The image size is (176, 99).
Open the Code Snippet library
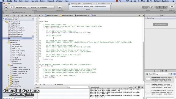(x=158, y=71)
